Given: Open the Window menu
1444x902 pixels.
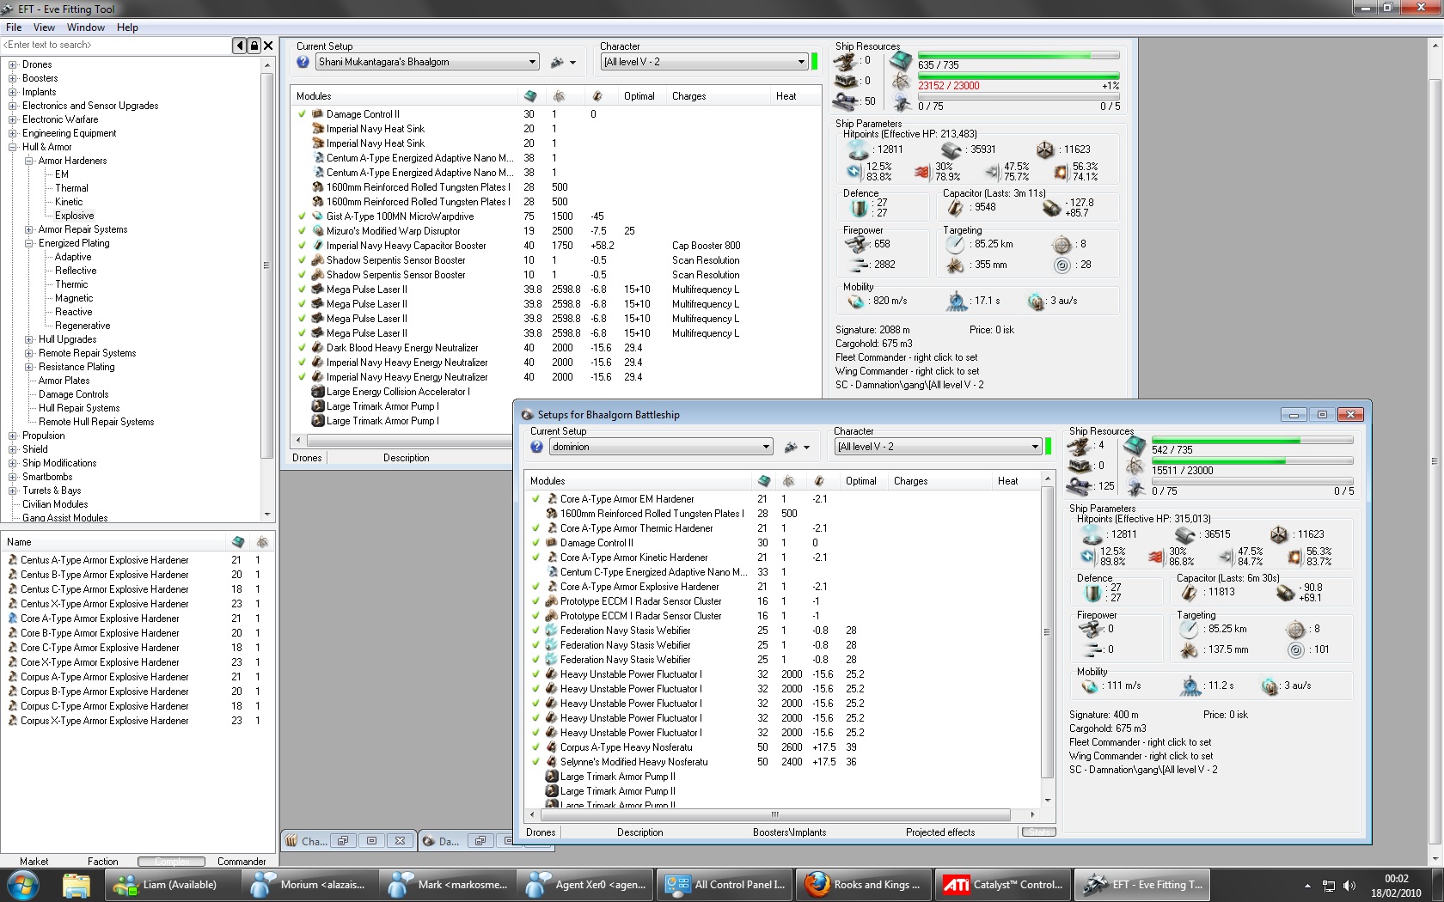Looking at the screenshot, I should pyautogui.click(x=86, y=27).
